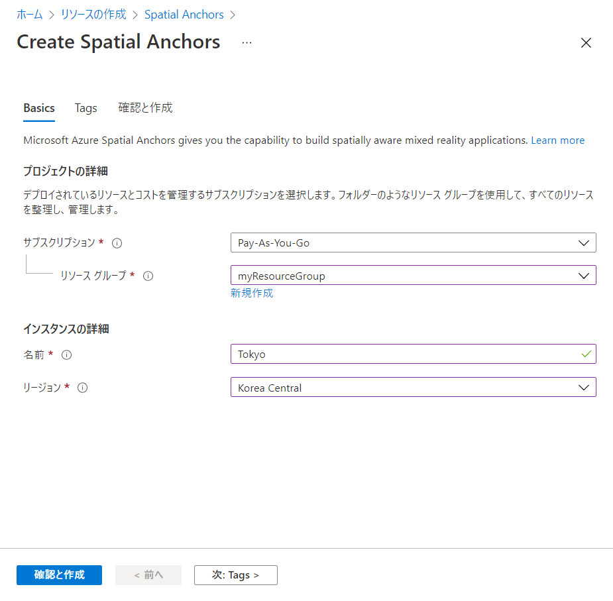The height and width of the screenshot is (601, 613).
Task: Expand the myResourceGroup dropdown
Action: [414, 275]
